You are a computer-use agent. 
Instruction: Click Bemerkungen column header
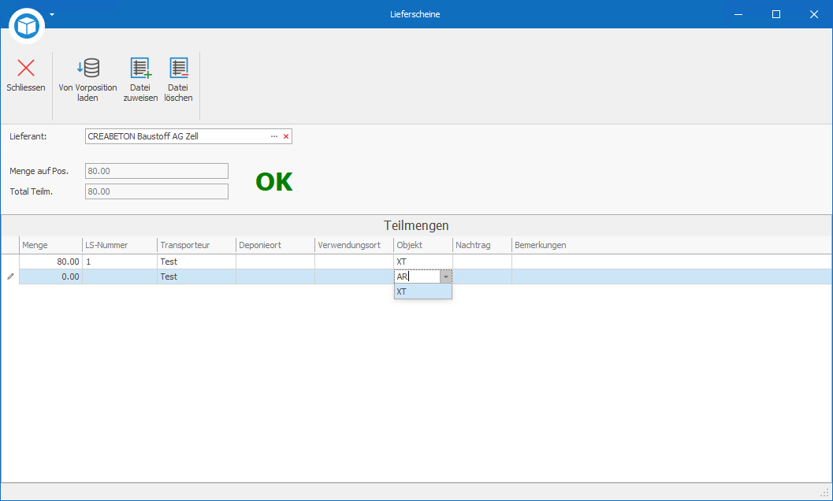pyautogui.click(x=671, y=246)
